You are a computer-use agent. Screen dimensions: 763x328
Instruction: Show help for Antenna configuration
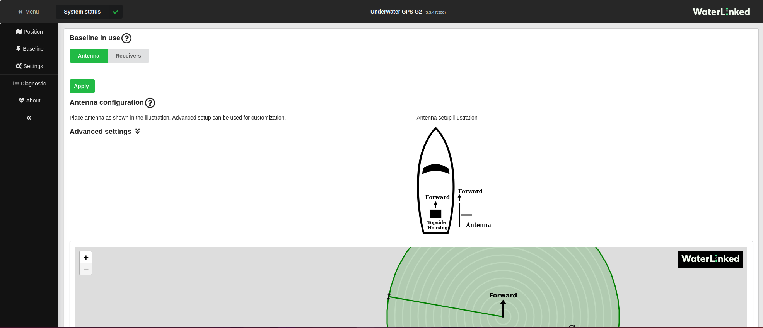point(150,103)
